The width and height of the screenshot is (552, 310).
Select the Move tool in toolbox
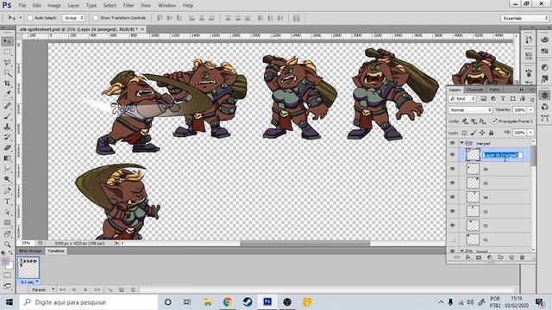[7, 41]
